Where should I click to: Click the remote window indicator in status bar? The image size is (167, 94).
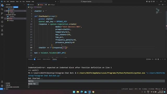(x=1, y=89)
